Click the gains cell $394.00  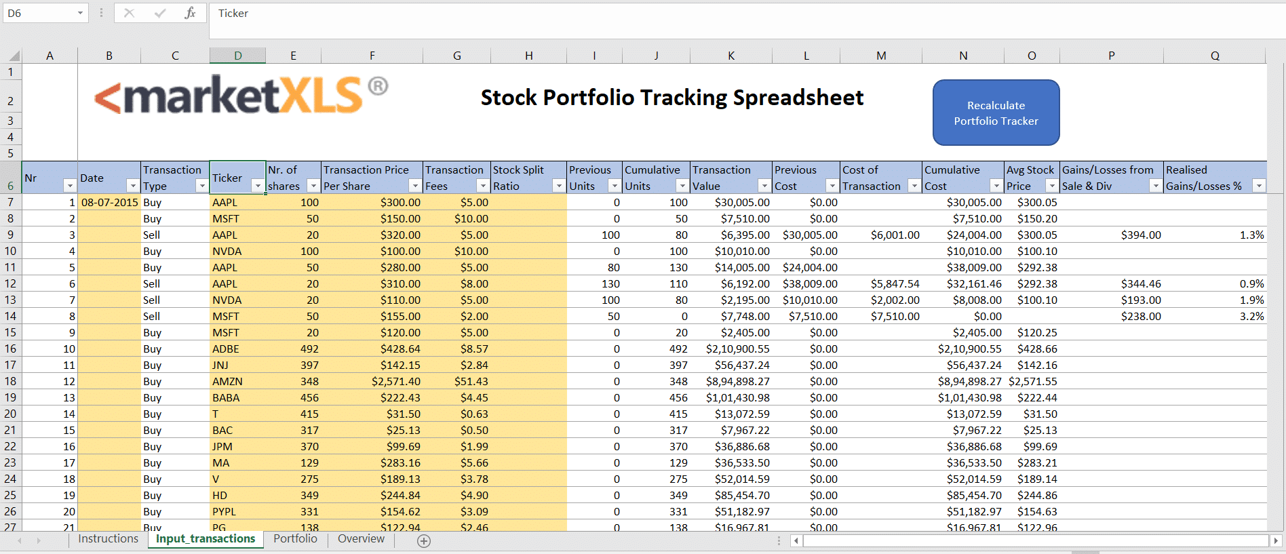click(x=1112, y=235)
